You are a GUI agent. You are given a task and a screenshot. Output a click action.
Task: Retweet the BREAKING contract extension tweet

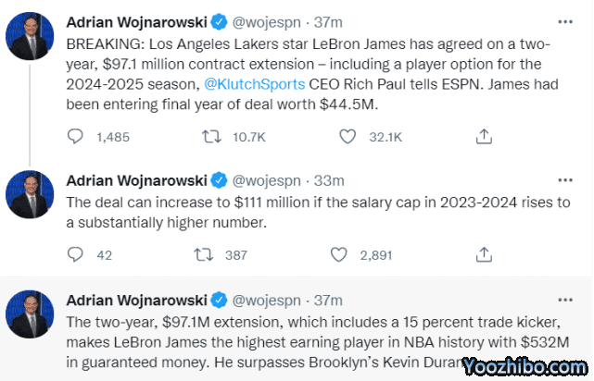pyautogui.click(x=210, y=137)
